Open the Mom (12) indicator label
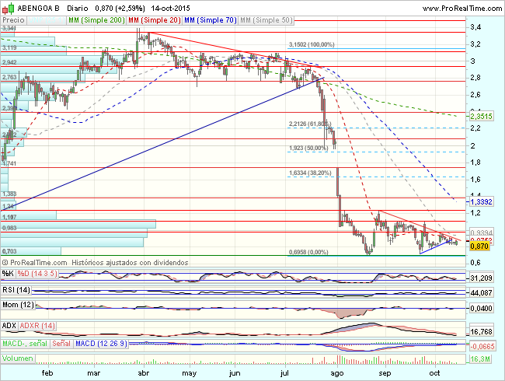This screenshot has height=381, width=505. pyautogui.click(x=18, y=306)
